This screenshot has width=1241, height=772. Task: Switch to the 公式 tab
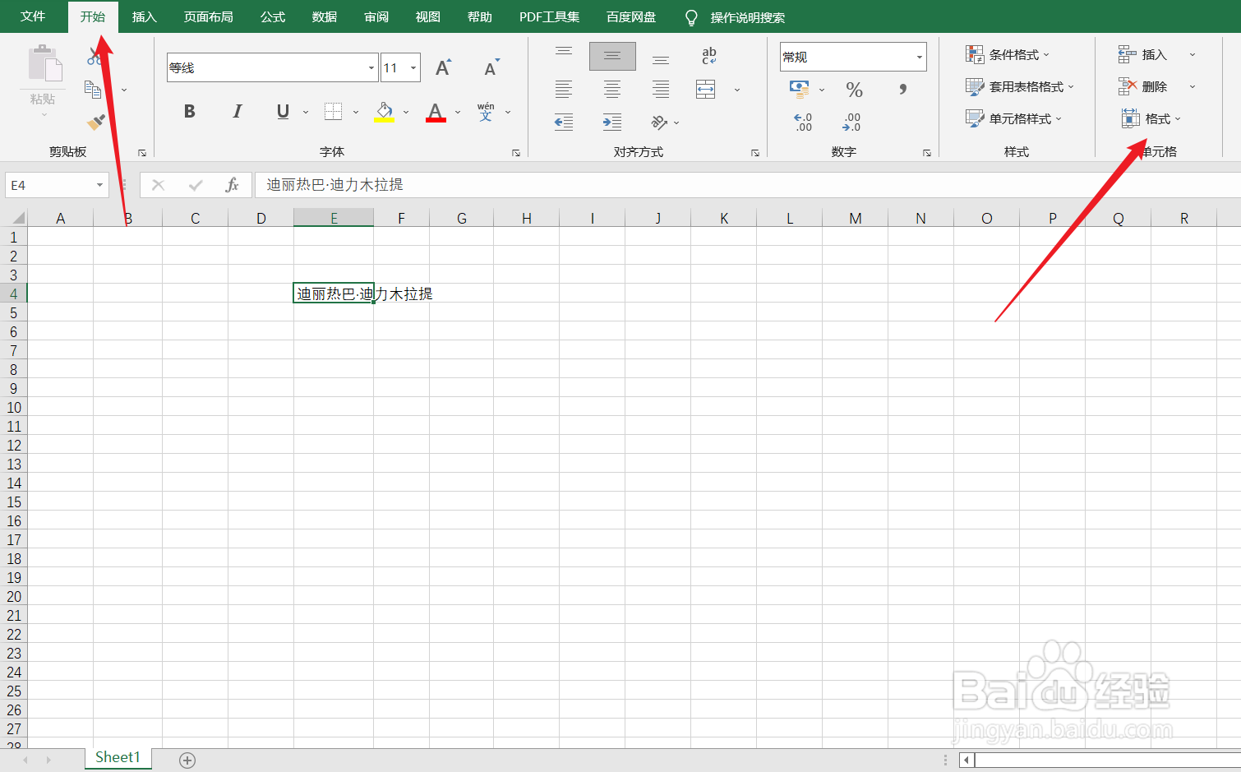coord(273,16)
